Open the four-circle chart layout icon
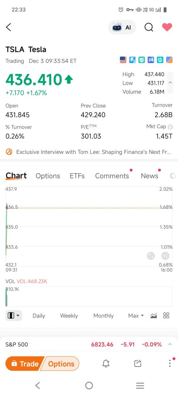Screen dimensions: 178x395 pyautogui.click(x=166, y=316)
